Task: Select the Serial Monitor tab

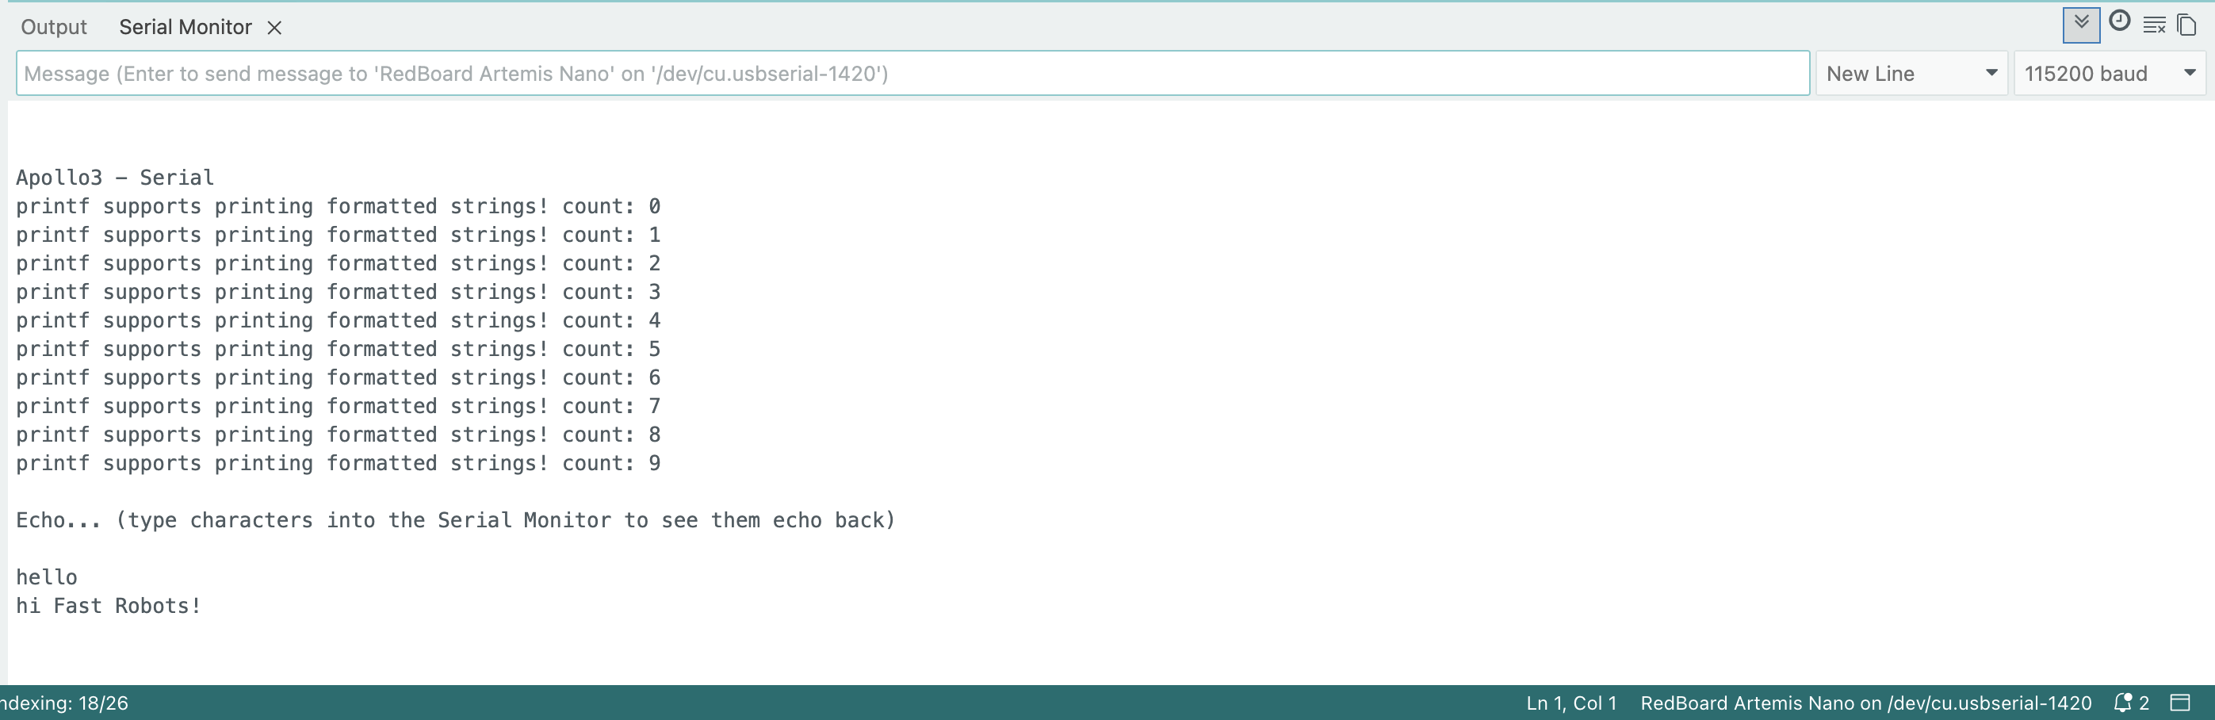Action: tap(185, 28)
